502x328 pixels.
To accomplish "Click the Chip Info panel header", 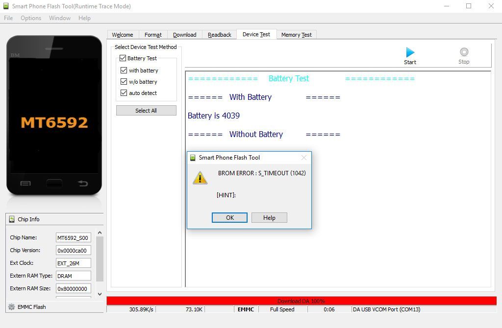I will [x=54, y=219].
